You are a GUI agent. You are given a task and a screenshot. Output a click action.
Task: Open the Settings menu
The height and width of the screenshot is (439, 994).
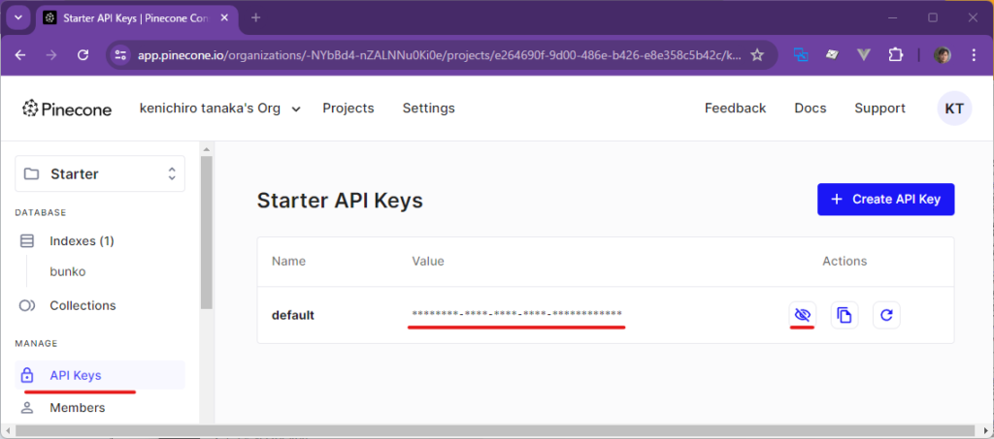click(428, 109)
